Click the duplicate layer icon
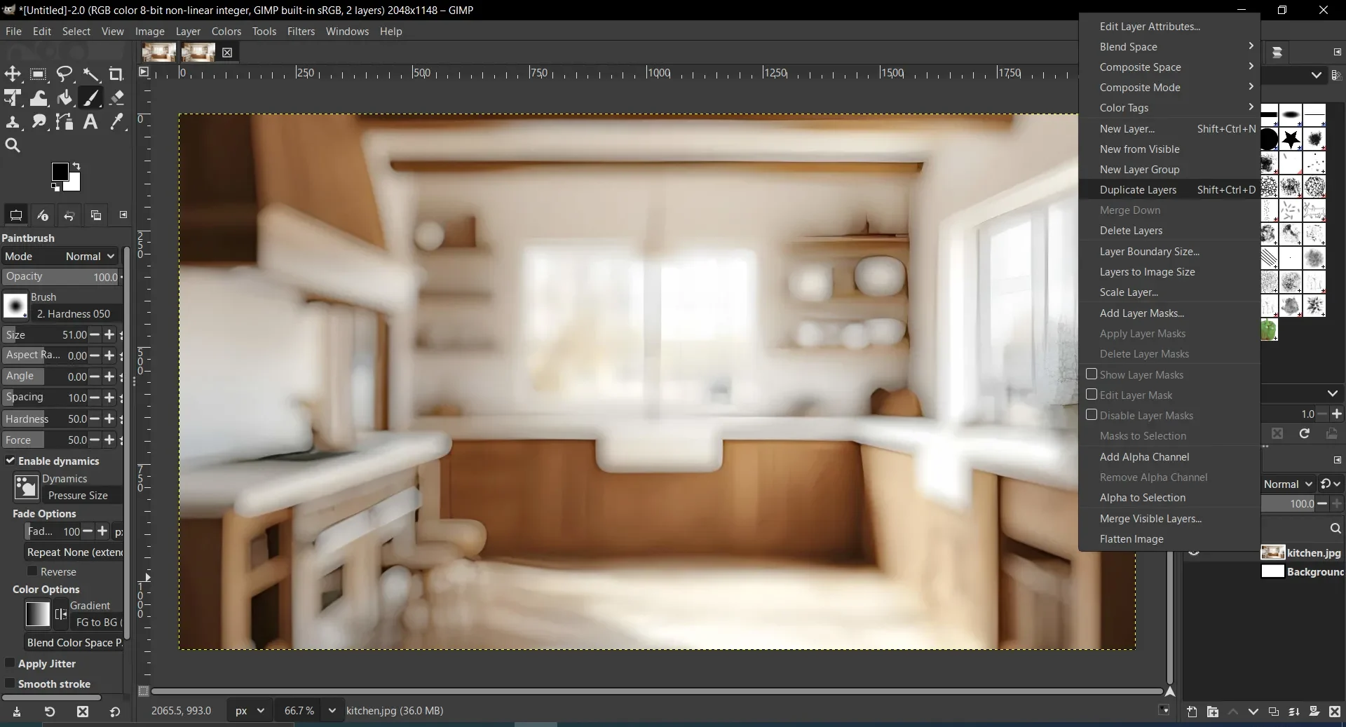The image size is (1346, 727). coord(1274,712)
